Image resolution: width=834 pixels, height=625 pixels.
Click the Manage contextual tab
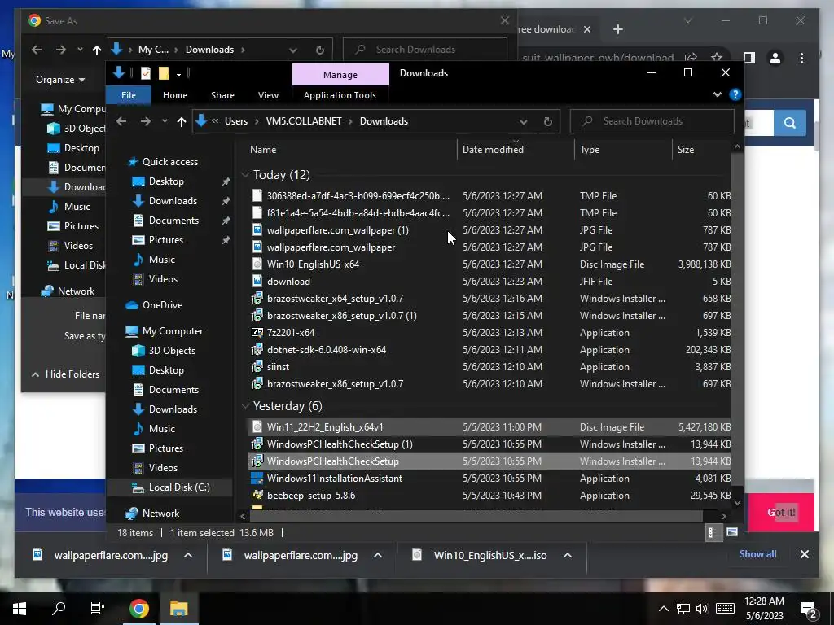[x=340, y=75]
